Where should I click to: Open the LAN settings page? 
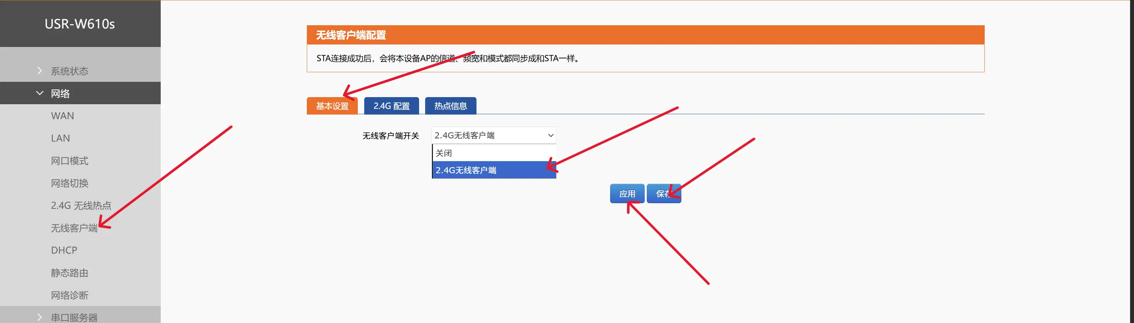tap(60, 138)
